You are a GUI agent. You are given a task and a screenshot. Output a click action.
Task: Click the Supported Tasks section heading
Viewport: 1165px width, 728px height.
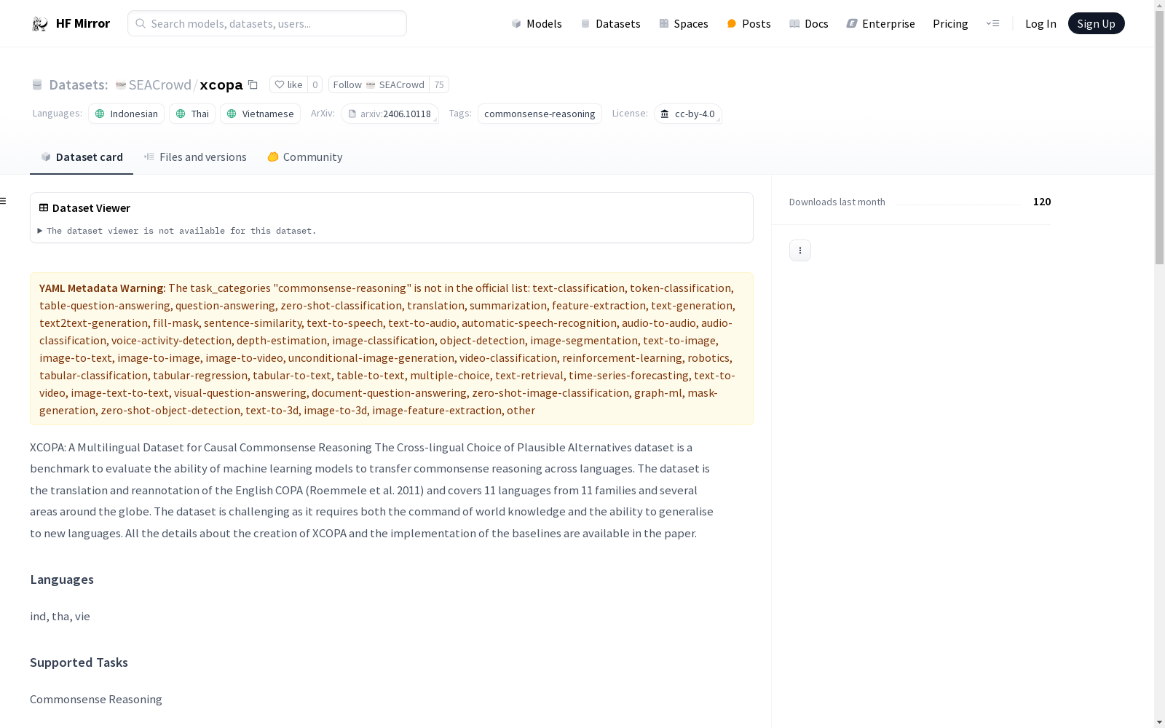point(79,662)
